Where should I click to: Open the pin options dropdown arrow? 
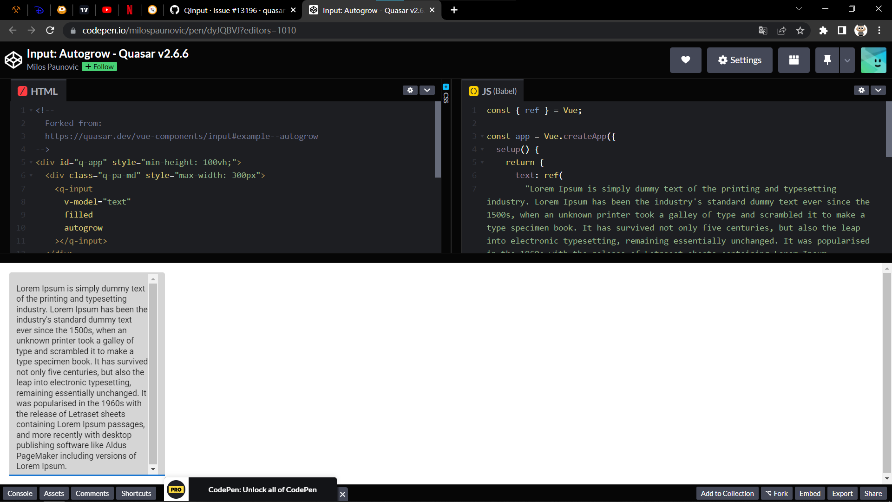pyautogui.click(x=847, y=60)
